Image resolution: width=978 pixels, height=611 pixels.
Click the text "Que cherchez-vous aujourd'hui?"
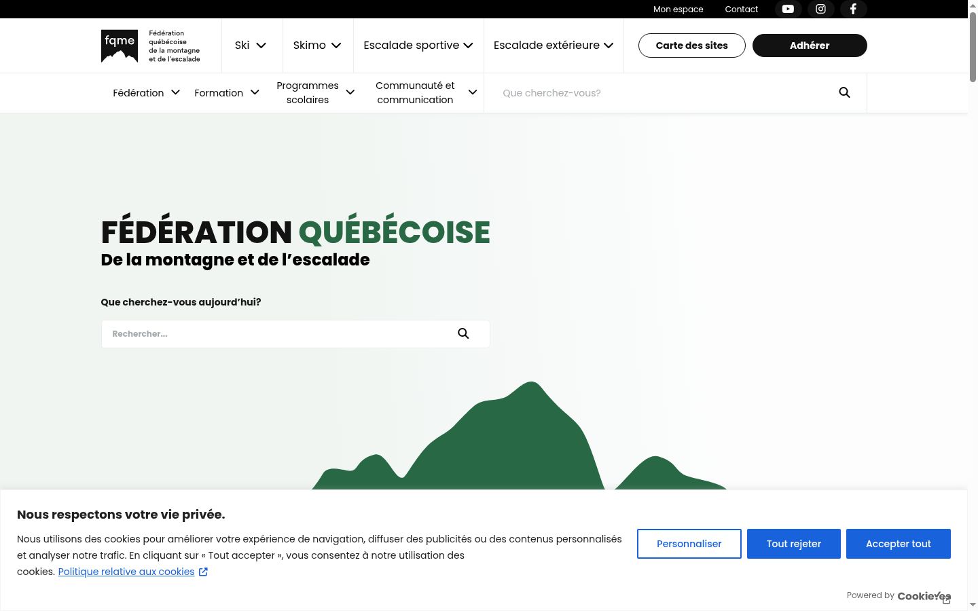point(181,302)
